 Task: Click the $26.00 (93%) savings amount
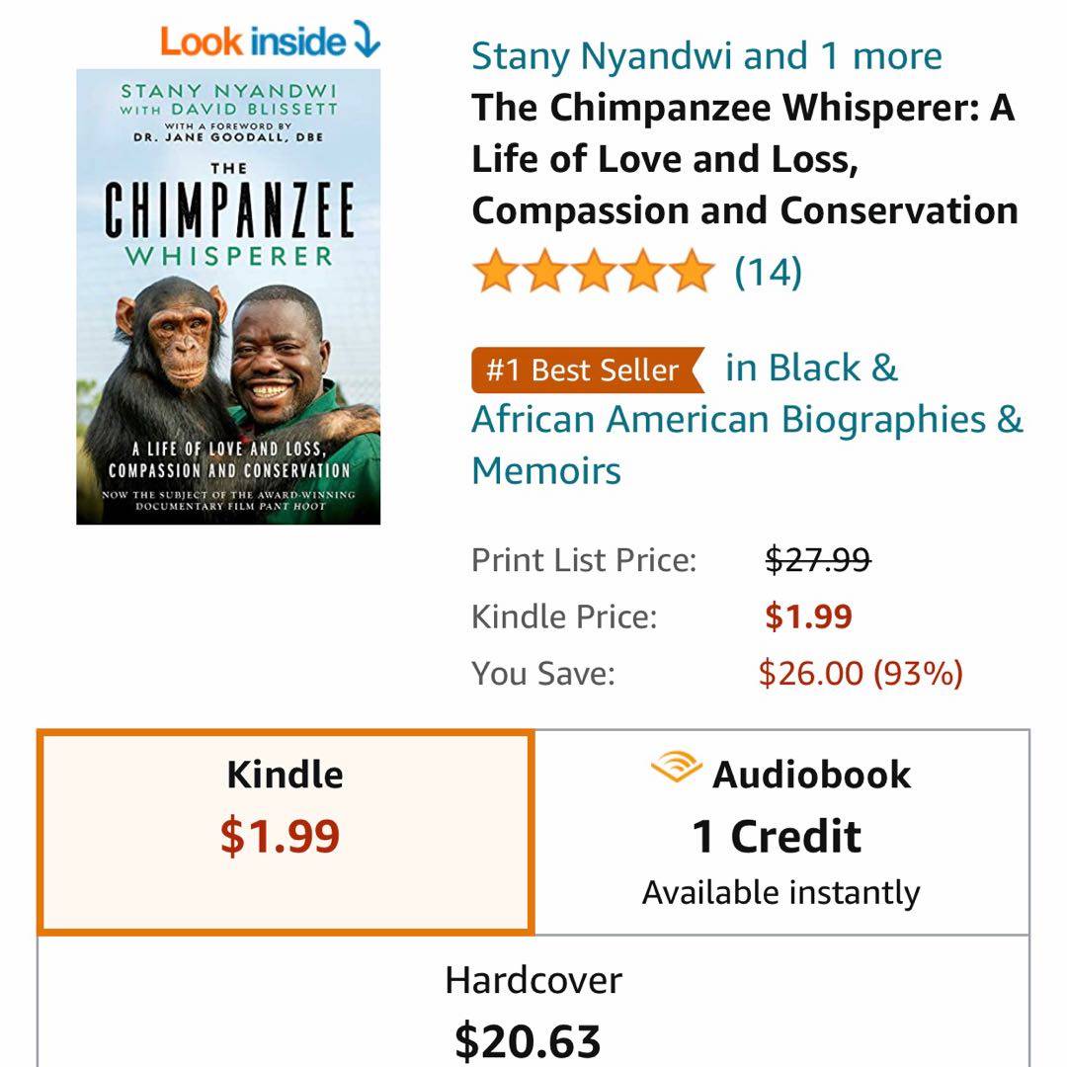[x=860, y=673]
